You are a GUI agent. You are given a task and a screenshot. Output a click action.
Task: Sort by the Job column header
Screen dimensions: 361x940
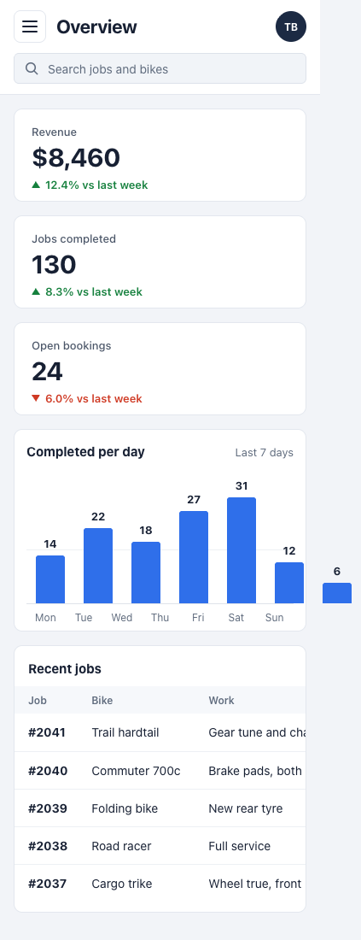pos(37,700)
